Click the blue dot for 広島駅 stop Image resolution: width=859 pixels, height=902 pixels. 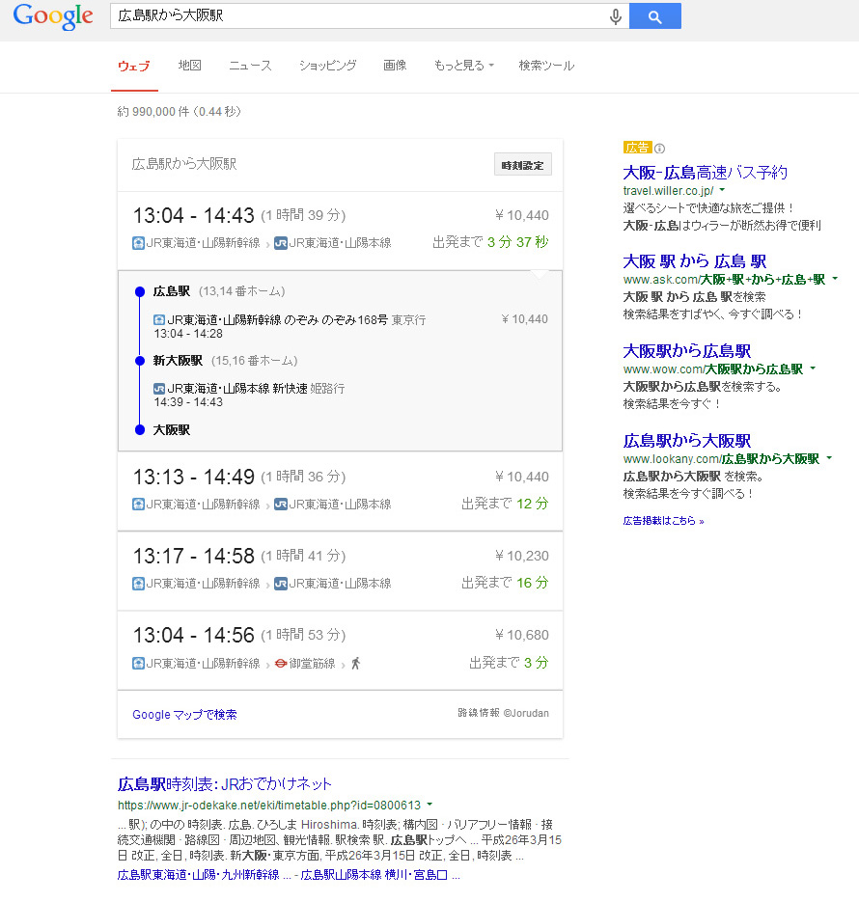[x=140, y=291]
